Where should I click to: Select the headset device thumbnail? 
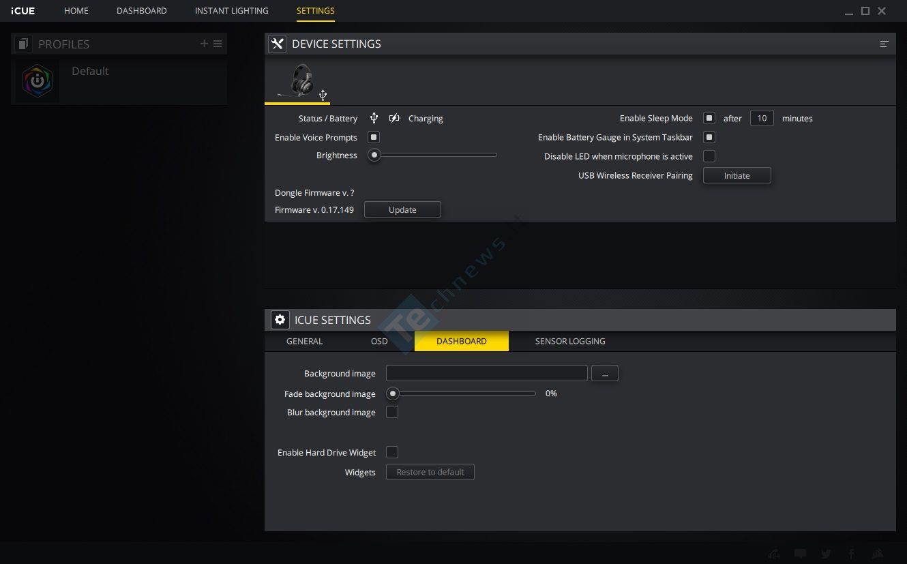click(x=298, y=80)
